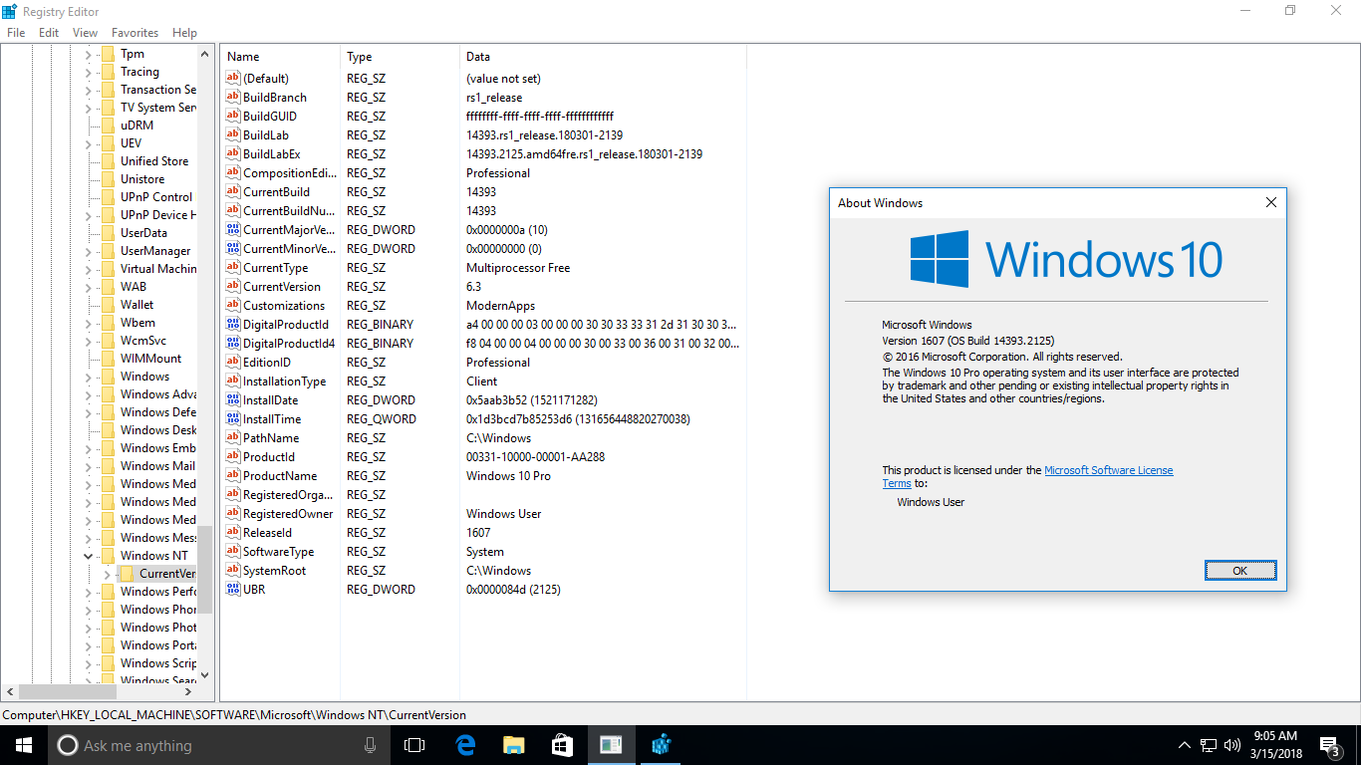
Task: Click the (Default) value icon
Action: point(233,79)
